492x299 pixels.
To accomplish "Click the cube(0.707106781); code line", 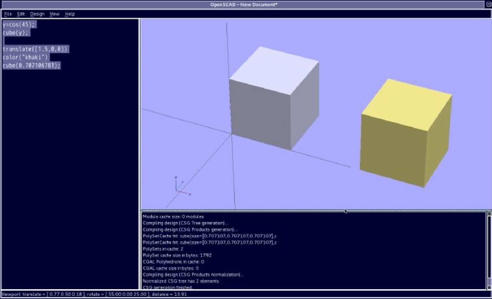I will [x=31, y=65].
